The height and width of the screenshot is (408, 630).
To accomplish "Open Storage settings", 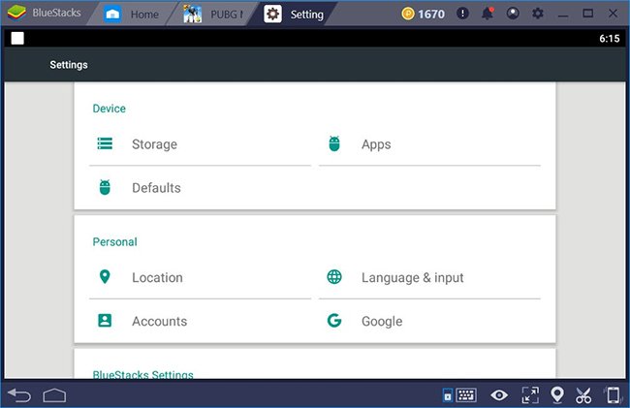I will pos(154,144).
